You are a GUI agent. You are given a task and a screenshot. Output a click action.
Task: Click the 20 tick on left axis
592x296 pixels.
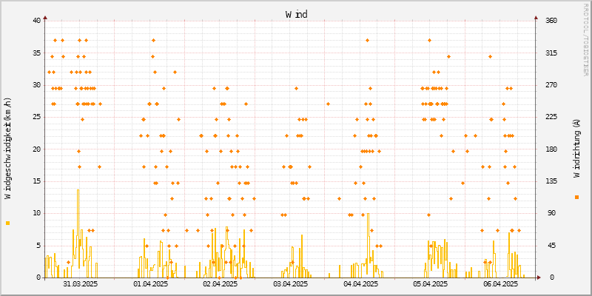[x=36, y=149]
